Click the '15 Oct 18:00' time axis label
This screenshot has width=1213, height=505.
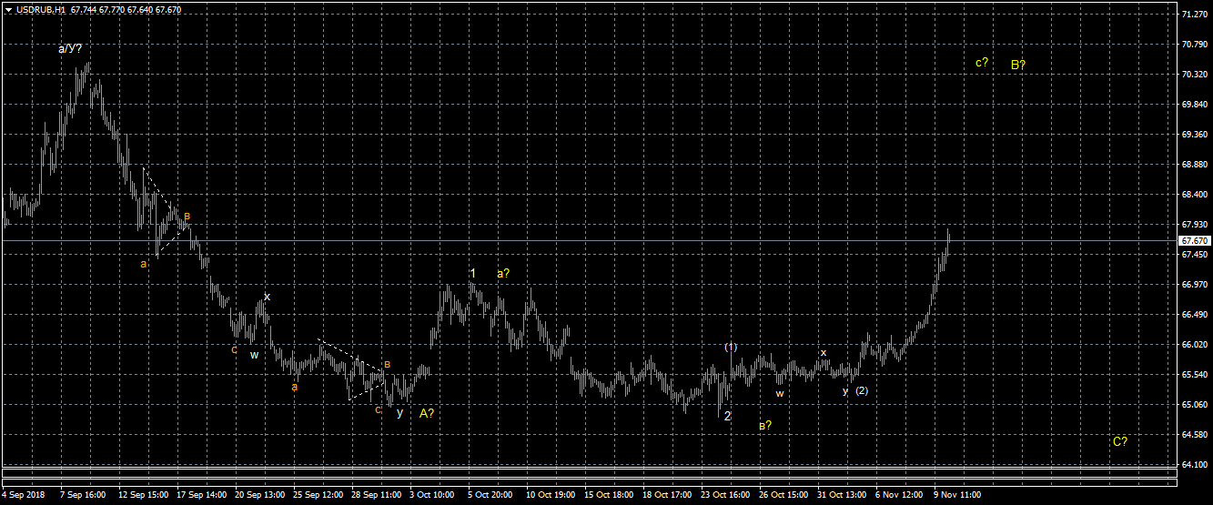click(610, 495)
